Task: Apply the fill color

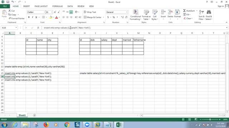Action: point(51,17)
